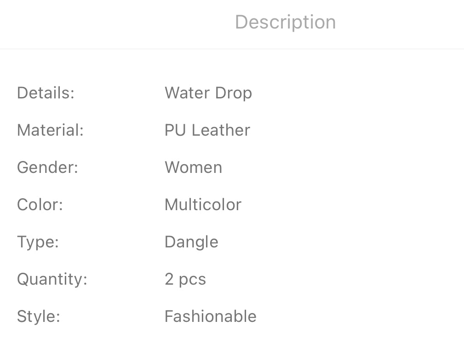Click the word Leather in Material
Screen dimensions: 464x338
pos(221,130)
